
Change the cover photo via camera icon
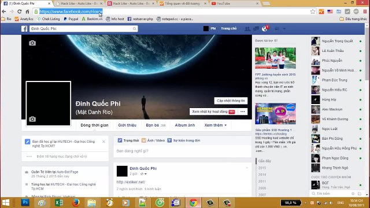coord(32,43)
